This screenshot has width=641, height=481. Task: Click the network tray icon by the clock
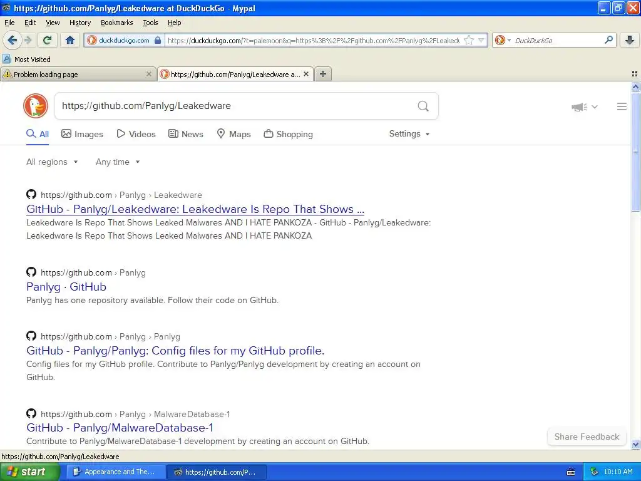click(x=594, y=472)
